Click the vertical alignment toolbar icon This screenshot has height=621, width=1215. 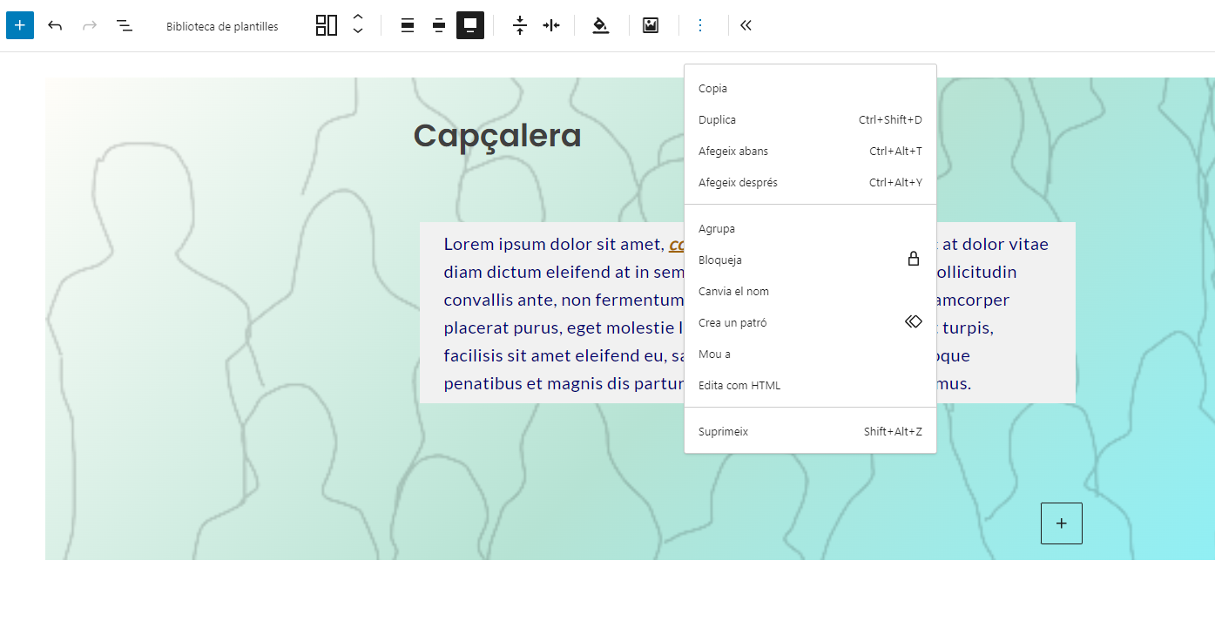[520, 25]
